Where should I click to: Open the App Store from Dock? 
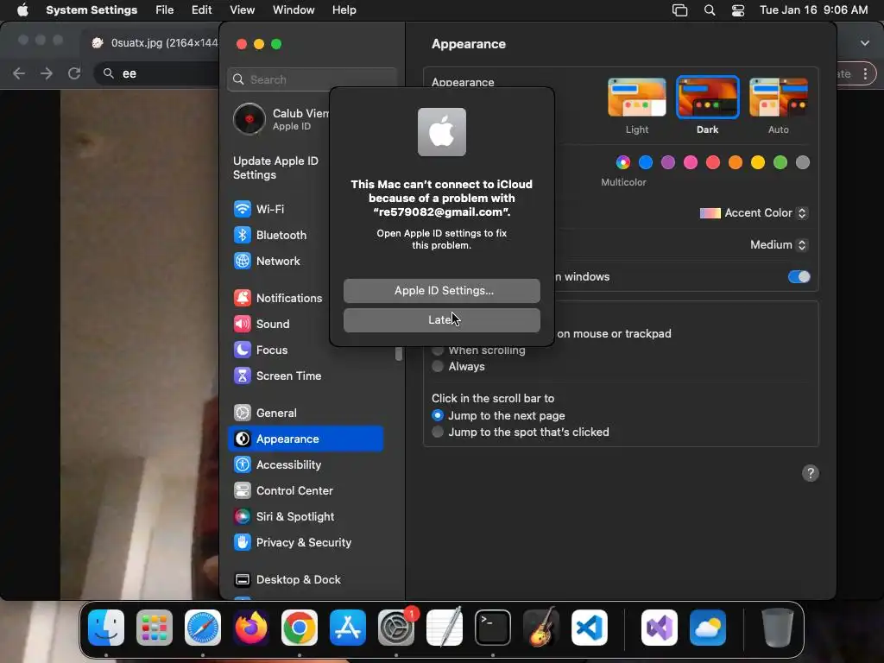tap(348, 628)
